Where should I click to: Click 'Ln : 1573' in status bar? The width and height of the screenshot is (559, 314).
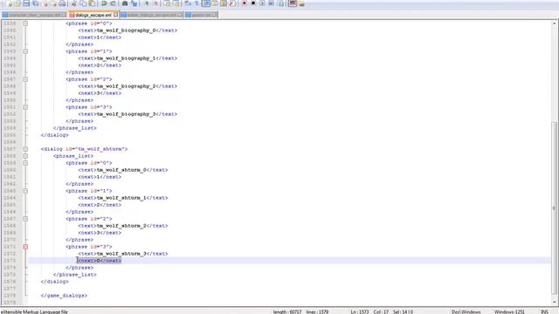click(360, 312)
